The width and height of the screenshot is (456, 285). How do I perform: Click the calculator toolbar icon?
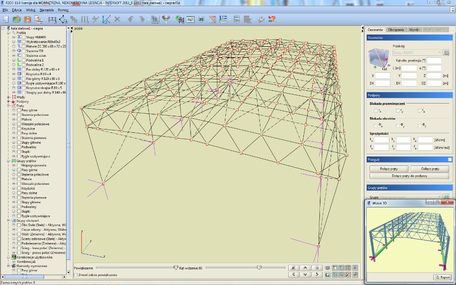236,19
